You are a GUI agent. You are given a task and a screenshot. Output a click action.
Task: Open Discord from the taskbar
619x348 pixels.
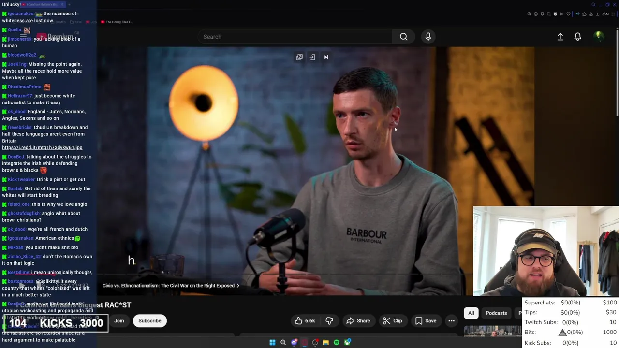(x=294, y=342)
